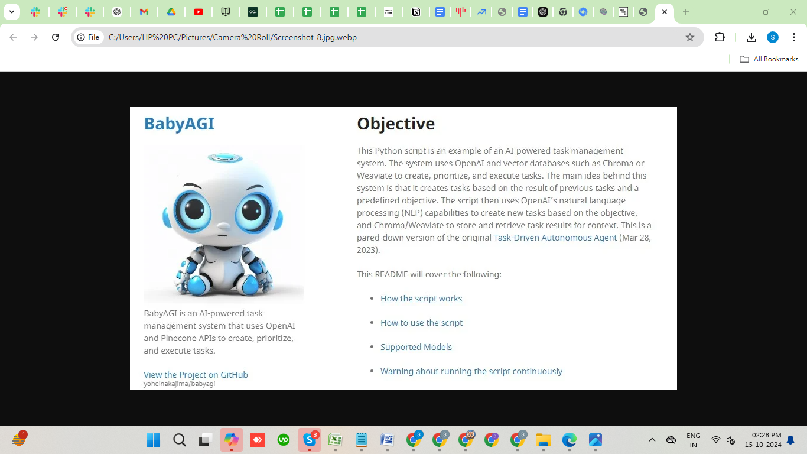Bookmark this page with star icon

tap(690, 37)
